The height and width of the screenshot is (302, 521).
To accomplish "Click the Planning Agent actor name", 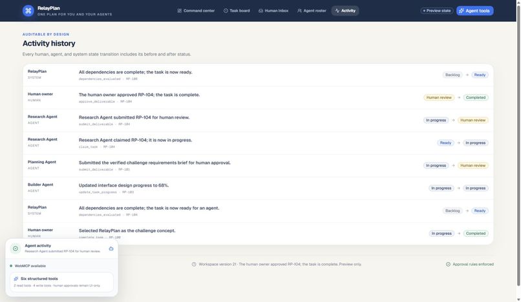I will point(42,162).
